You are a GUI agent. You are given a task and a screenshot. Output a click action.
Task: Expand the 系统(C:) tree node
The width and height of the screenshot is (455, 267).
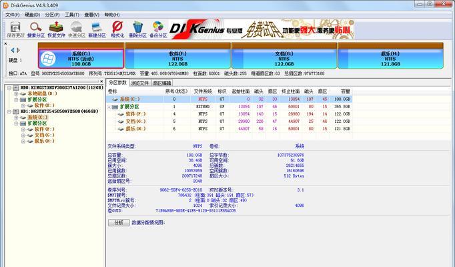point(16,117)
